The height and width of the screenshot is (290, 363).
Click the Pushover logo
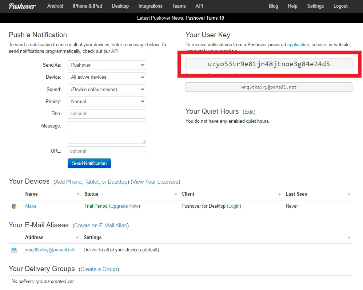point(22,6)
